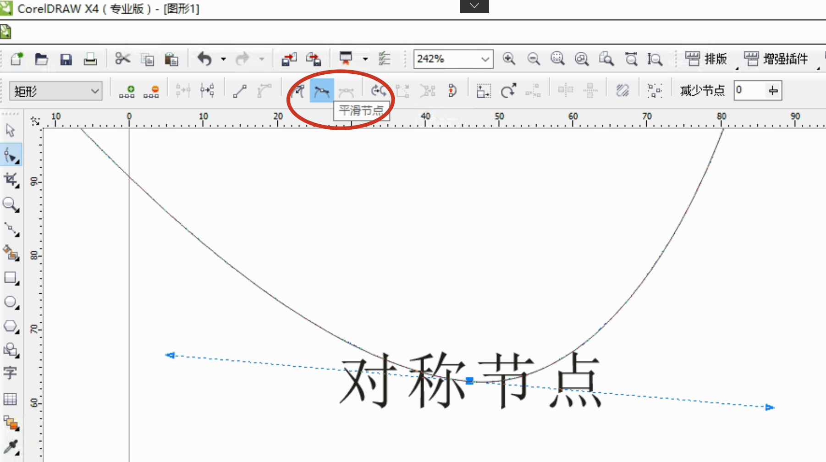Click the Cusp Node icon
This screenshot has width=826, height=462.
coord(297,91)
